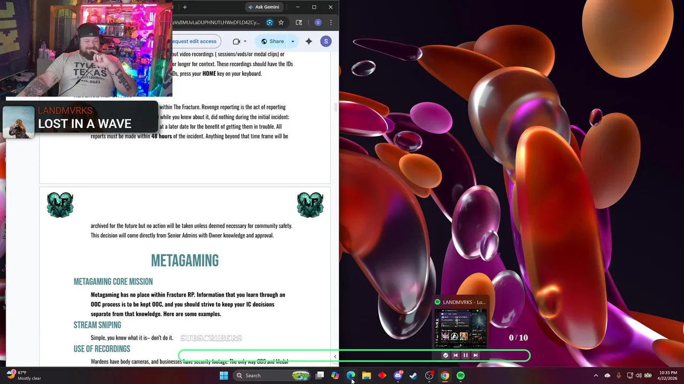Click the network icon in system tray
The width and height of the screenshot is (684, 384).
tap(630, 375)
